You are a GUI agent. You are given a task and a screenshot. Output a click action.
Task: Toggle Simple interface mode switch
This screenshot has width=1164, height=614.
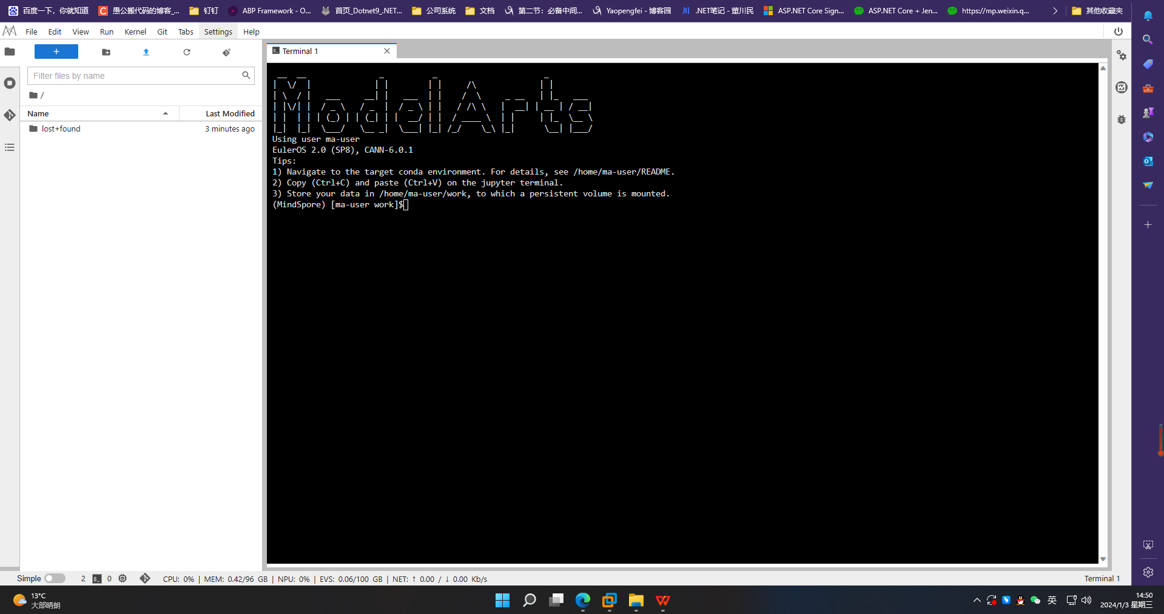55,578
